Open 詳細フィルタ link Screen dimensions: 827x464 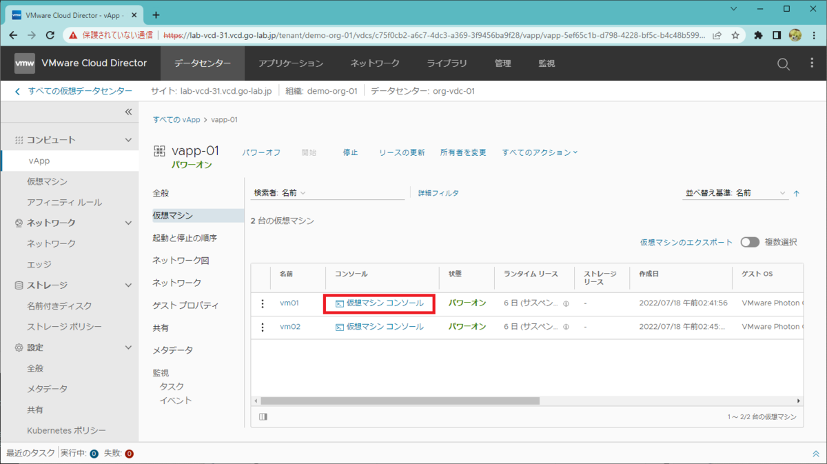click(438, 194)
